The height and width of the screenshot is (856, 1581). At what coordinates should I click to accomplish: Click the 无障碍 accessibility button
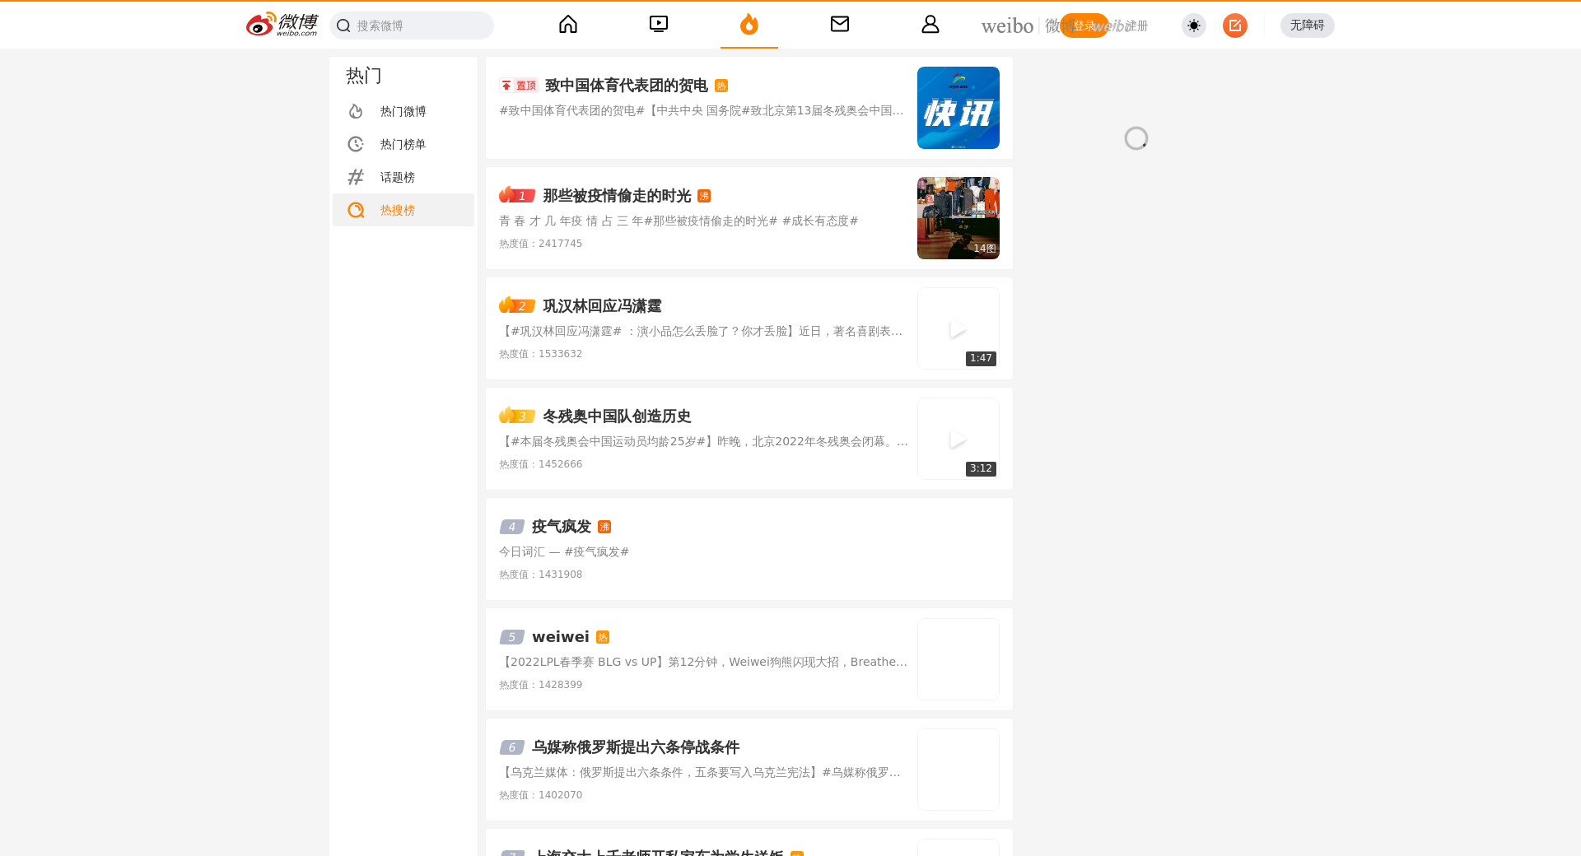coord(1307,26)
